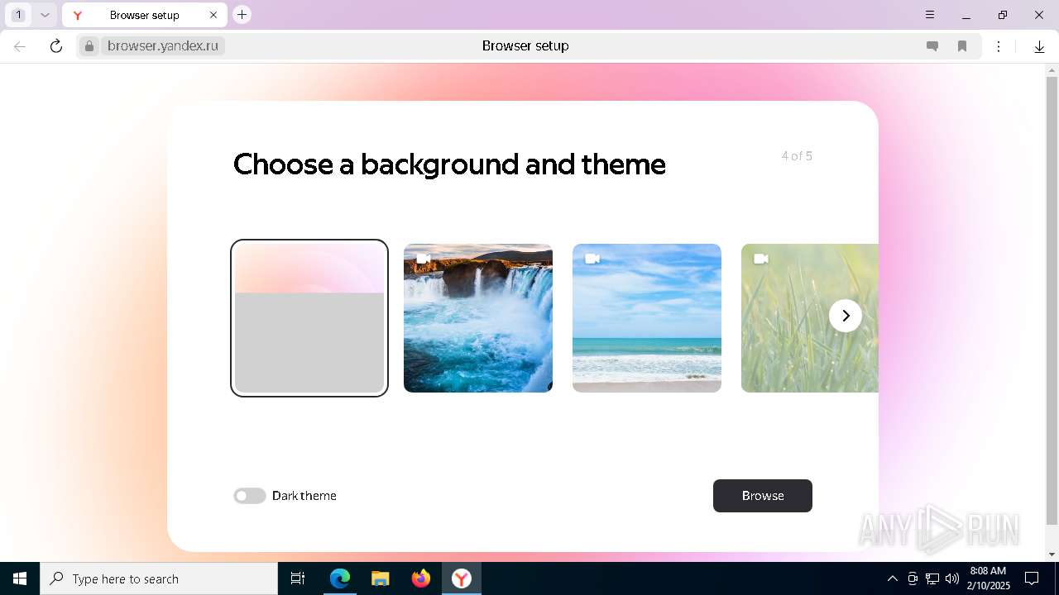
Task: Click the lock site security icon
Action: click(89, 46)
